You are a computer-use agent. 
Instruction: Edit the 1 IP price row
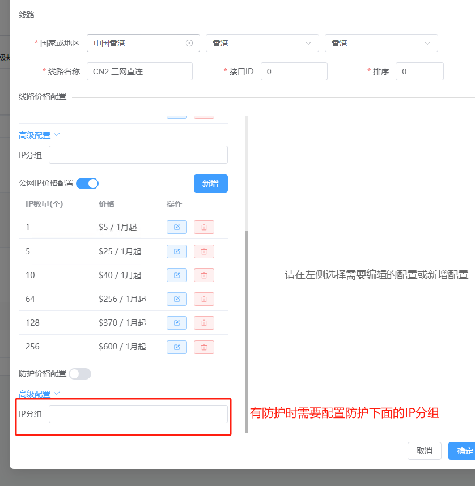176,227
